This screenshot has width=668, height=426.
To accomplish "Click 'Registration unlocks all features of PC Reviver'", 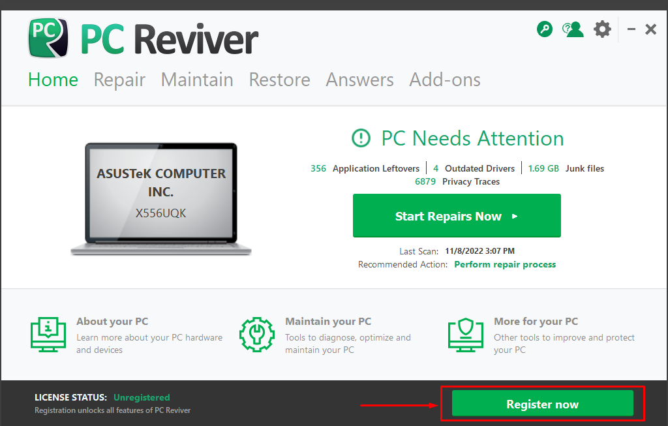I will pyautogui.click(x=112, y=410).
